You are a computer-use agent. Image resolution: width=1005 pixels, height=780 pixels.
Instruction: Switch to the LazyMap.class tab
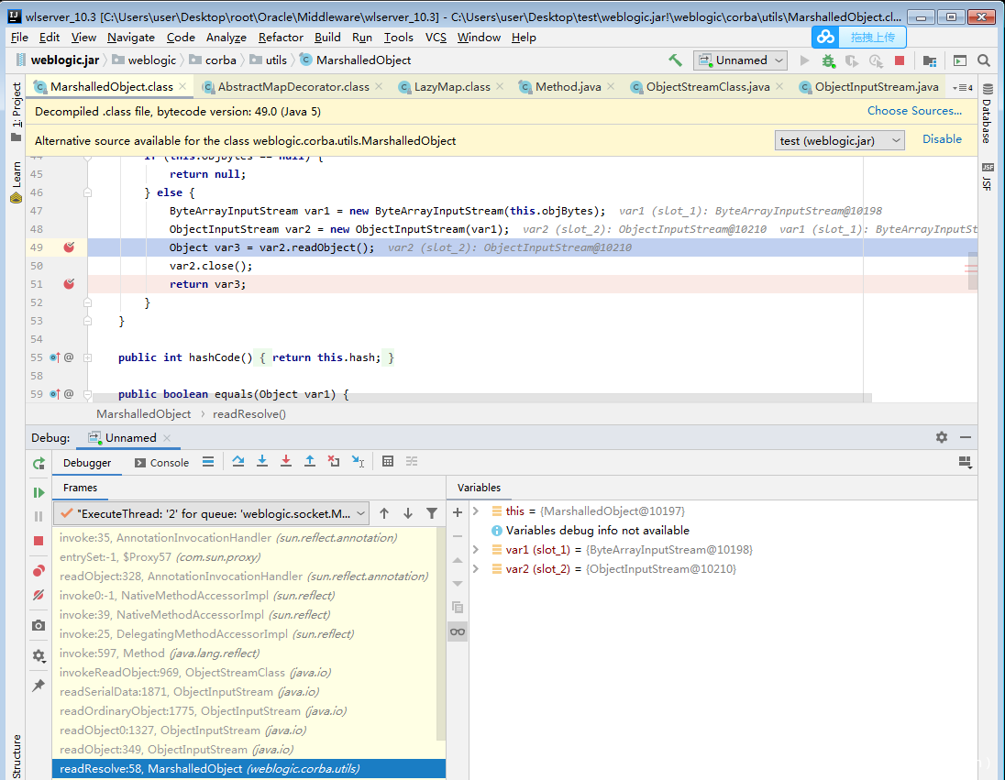(451, 87)
